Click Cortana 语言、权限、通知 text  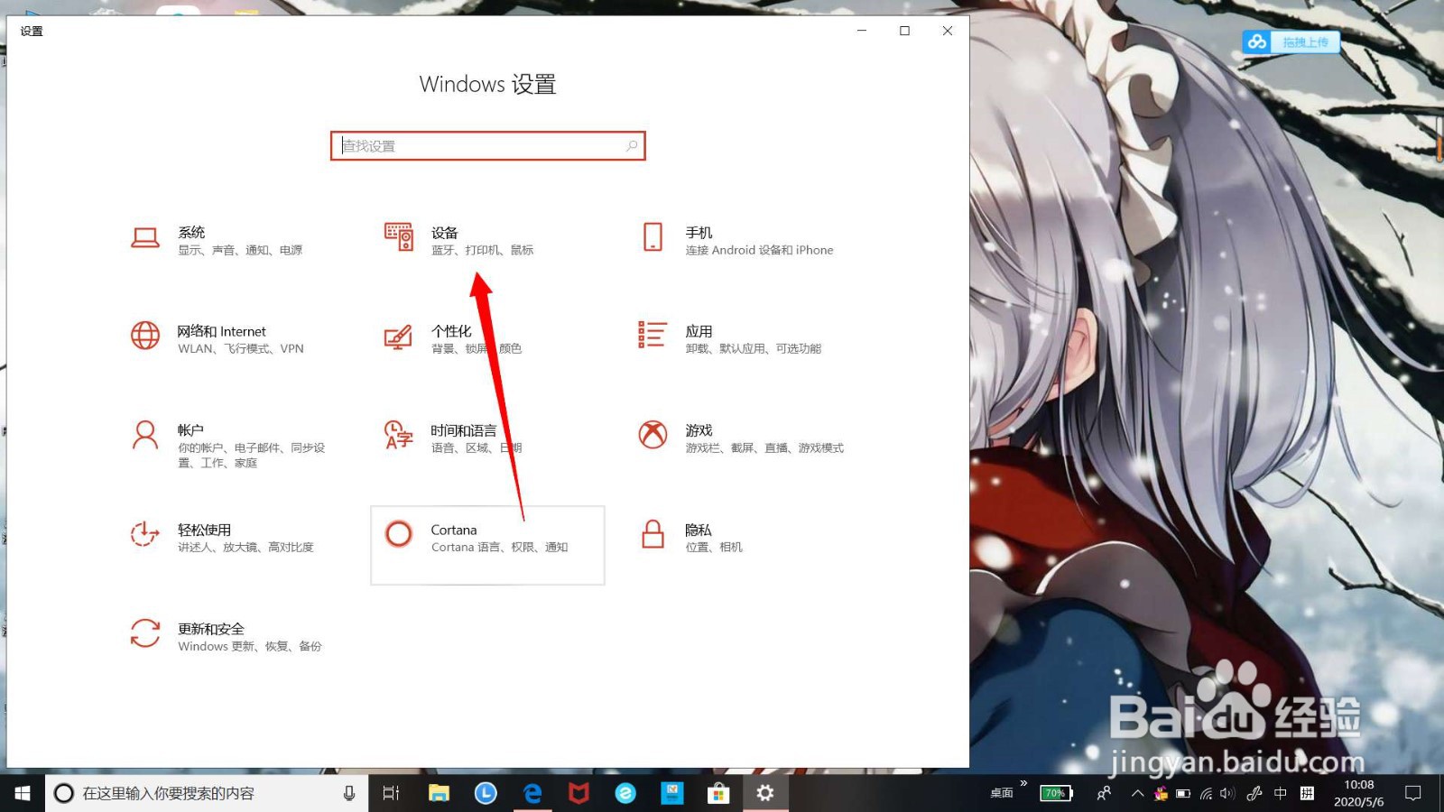tap(499, 547)
